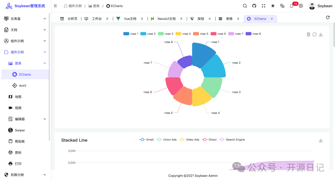This screenshot has width=335, height=181.
Task: Expand the 权限示例 sidebar menu
Action: 25,175
